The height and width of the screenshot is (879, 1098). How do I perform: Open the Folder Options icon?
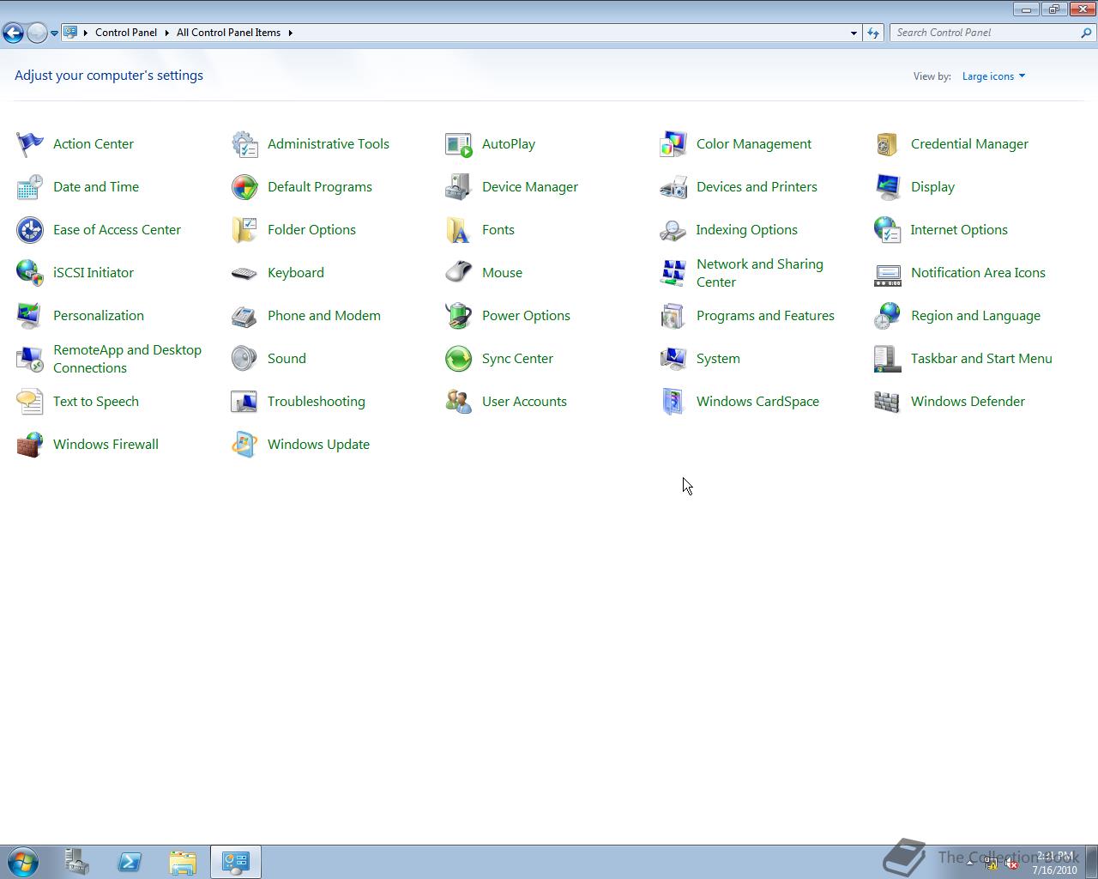click(x=244, y=230)
